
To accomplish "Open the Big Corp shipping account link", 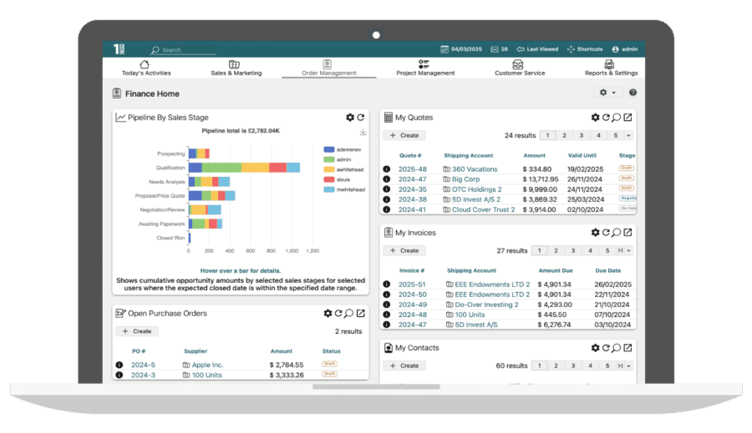I will pos(465,179).
